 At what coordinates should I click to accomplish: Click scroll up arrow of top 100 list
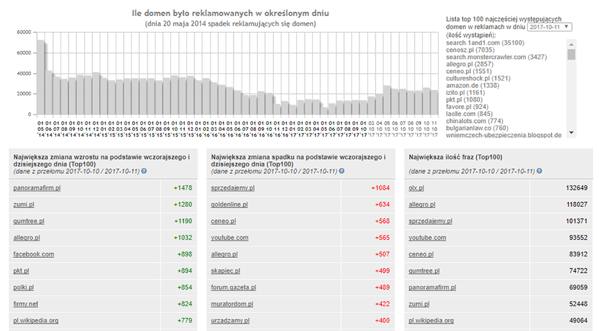click(x=571, y=44)
